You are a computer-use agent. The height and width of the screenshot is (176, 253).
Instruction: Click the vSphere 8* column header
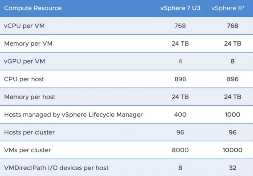pos(228,8)
